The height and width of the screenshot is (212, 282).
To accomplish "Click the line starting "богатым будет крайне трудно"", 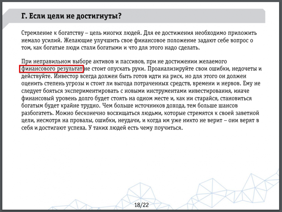I will 129,106.
